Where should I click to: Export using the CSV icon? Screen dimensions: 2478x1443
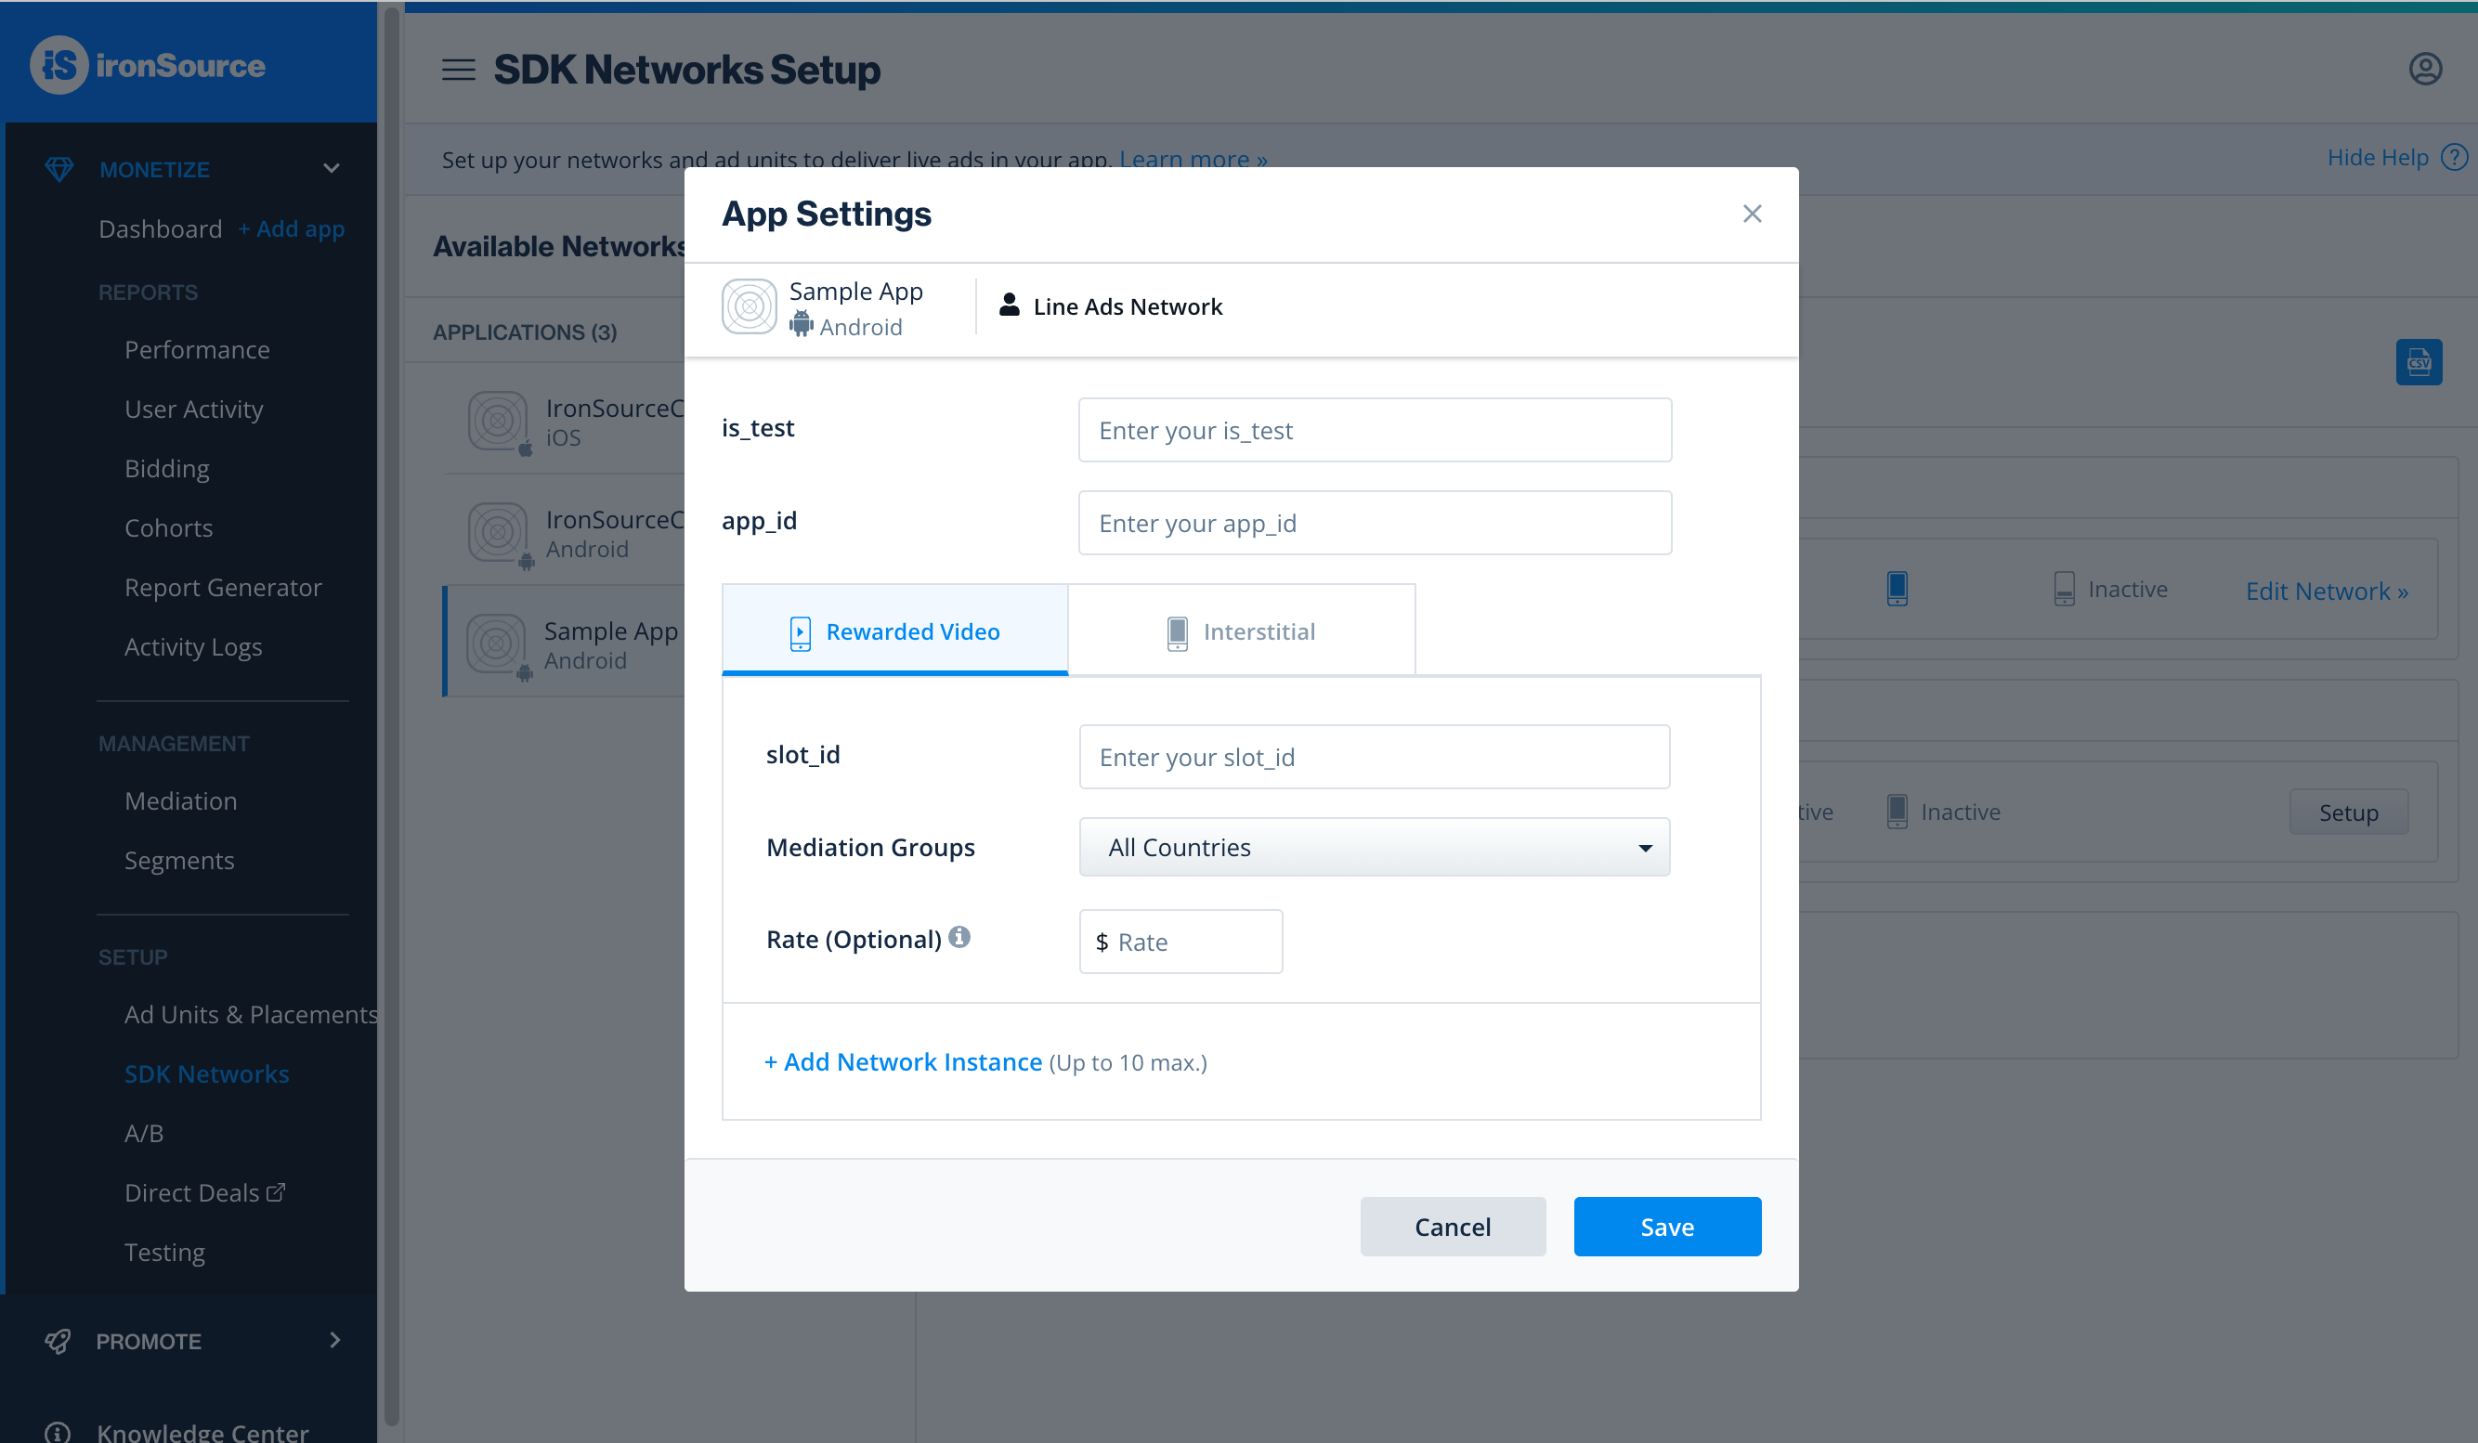point(2419,363)
